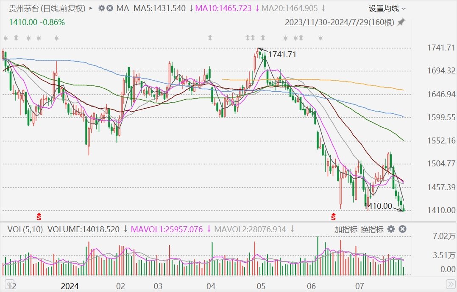
Task: Expand the 贵州茅台 title triangle arrow
Action: [x=91, y=8]
